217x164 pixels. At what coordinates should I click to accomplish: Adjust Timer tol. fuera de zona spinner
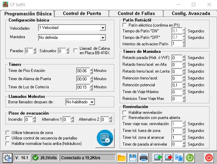[184, 131]
